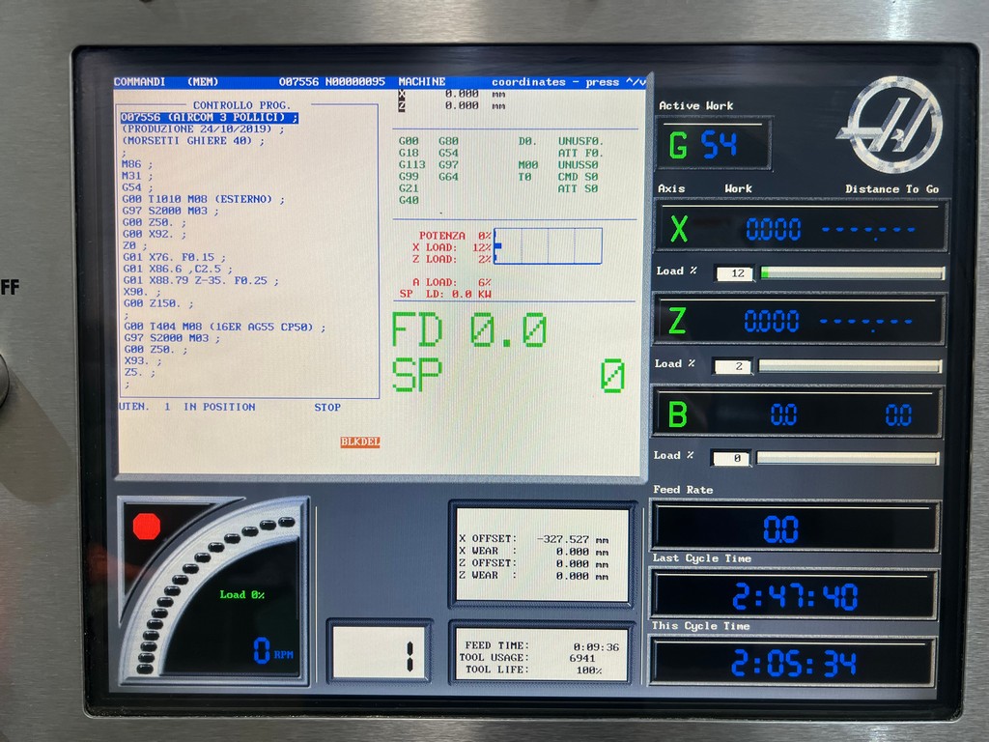The image size is (989, 742).
Task: Click the STOP status text
Action: click(327, 408)
